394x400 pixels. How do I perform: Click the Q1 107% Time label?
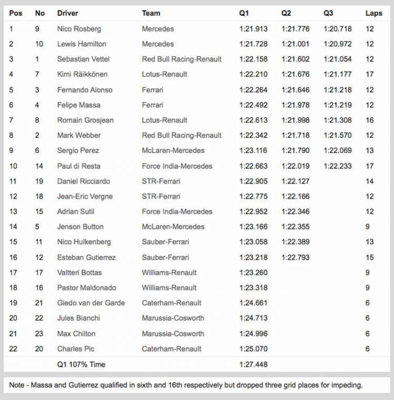[x=81, y=364]
